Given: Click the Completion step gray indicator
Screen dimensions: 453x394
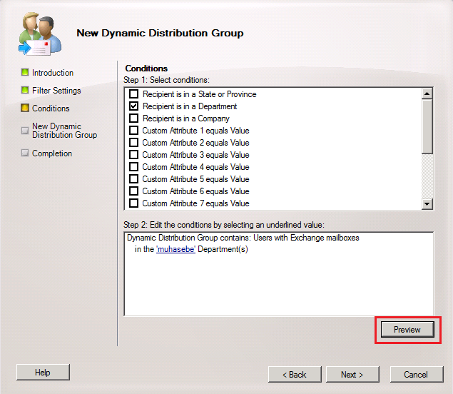Looking at the screenshot, I should [x=25, y=153].
